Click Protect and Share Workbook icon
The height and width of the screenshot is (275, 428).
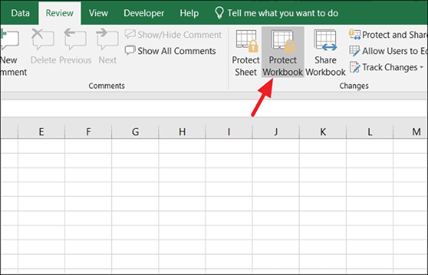388,35
